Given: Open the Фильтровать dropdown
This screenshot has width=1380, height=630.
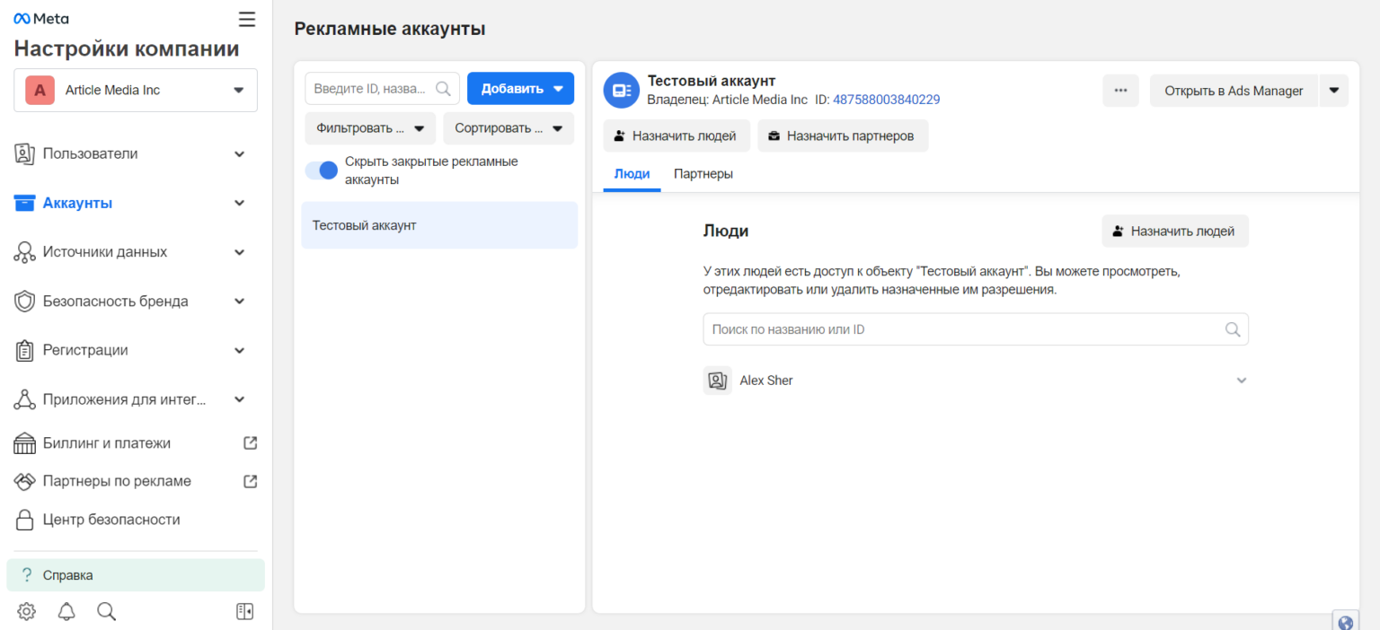Looking at the screenshot, I should coord(369,128).
